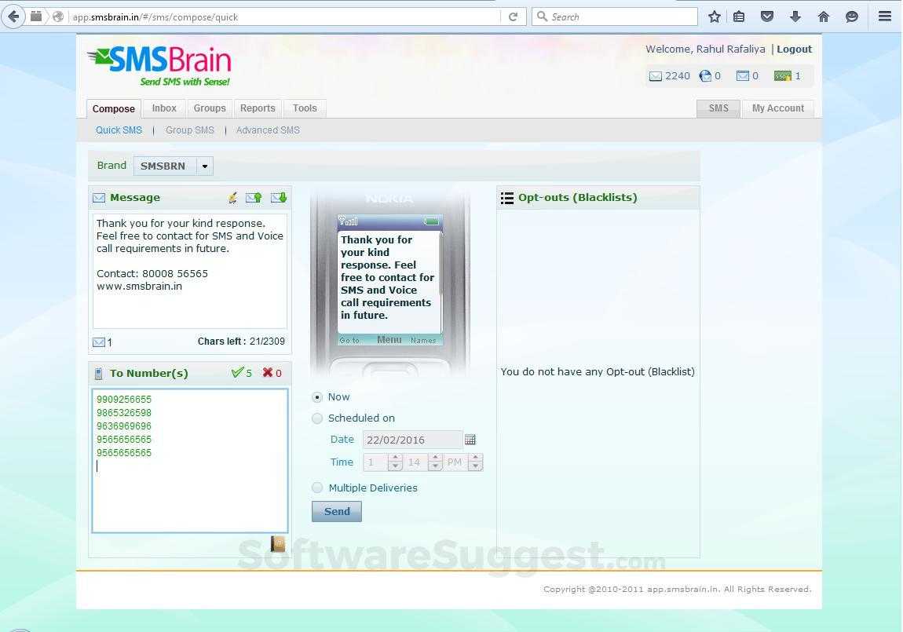Switch to the SMS tab
Viewport: 903px width, 632px height.
point(718,108)
